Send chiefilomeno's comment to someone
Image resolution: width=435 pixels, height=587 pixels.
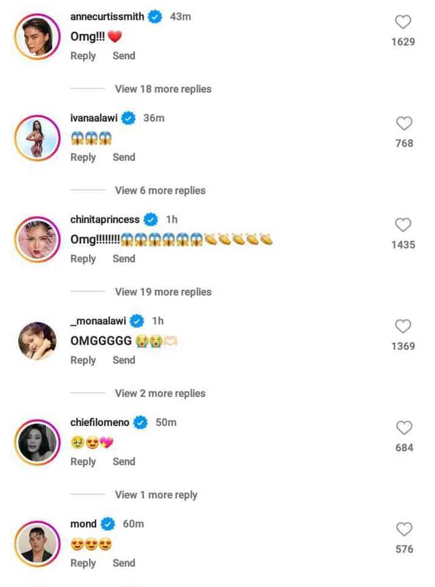(x=124, y=462)
